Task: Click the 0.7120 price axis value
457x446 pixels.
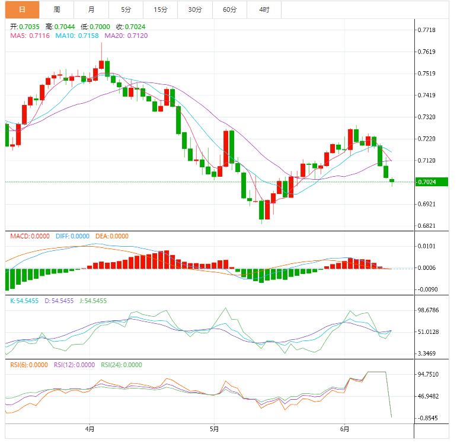Action: (426, 161)
